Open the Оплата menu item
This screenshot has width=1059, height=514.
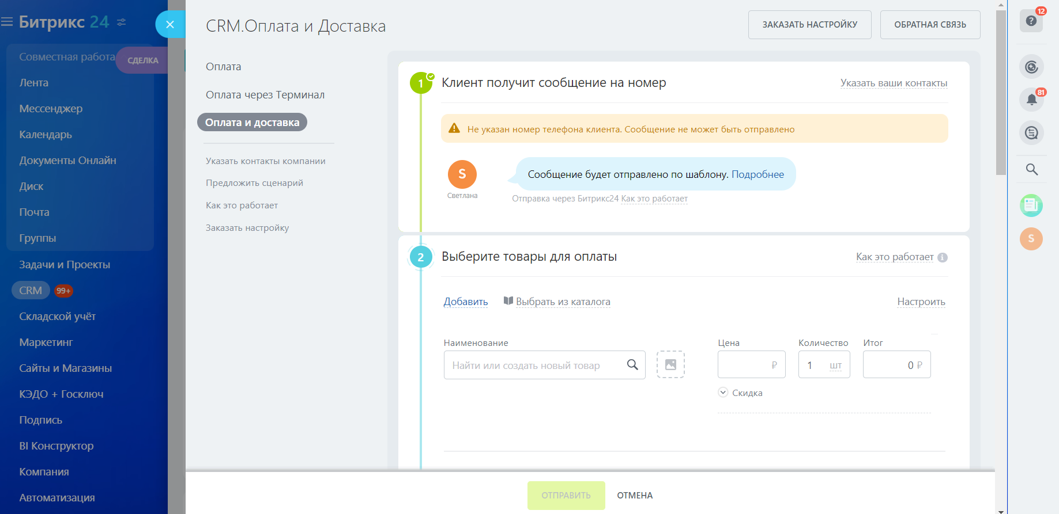click(224, 67)
